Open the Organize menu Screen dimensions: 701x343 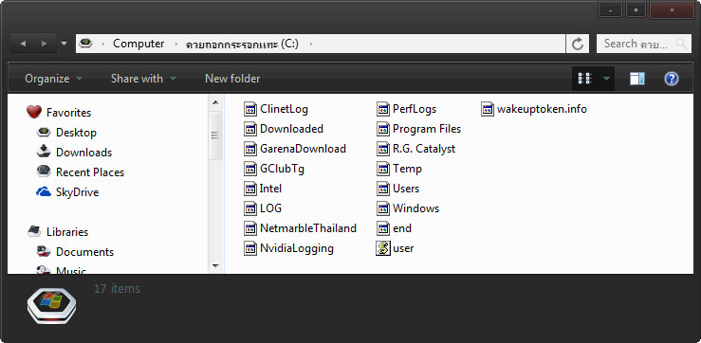click(x=54, y=79)
